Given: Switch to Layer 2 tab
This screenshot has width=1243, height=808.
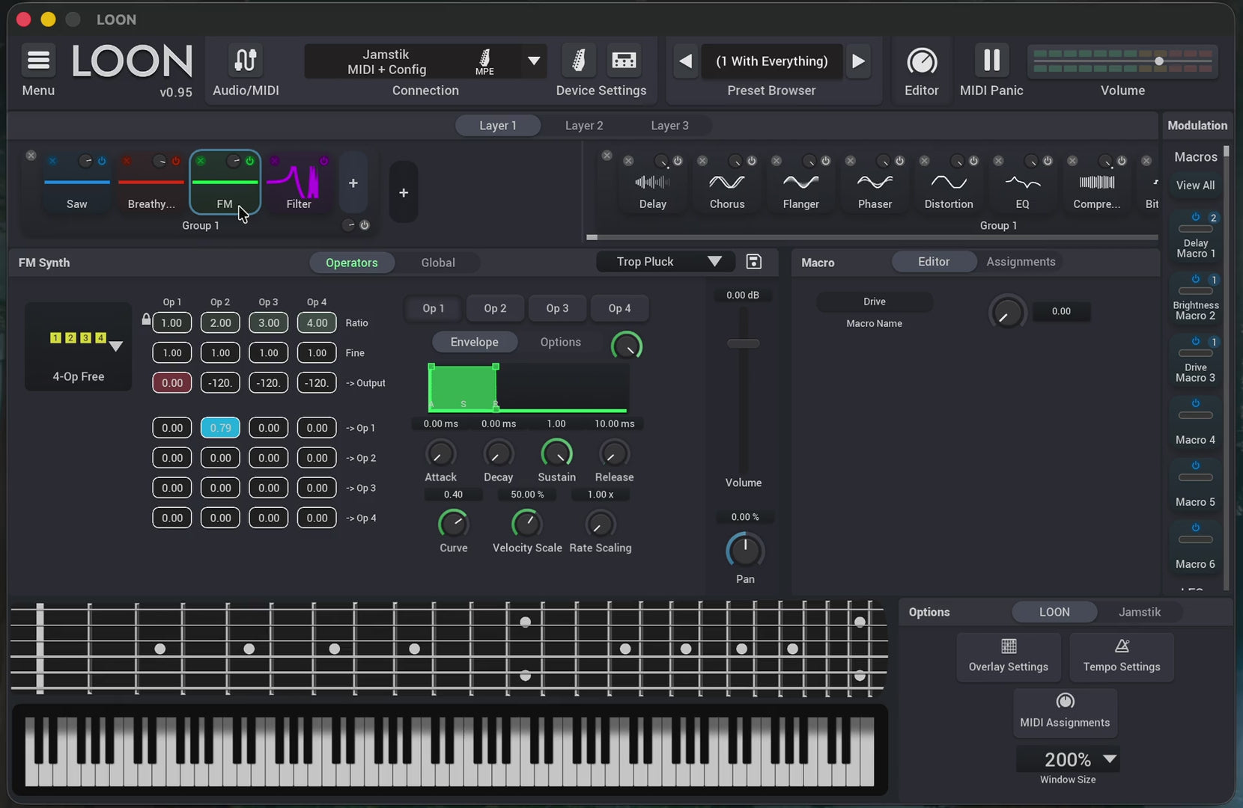Looking at the screenshot, I should click(584, 126).
